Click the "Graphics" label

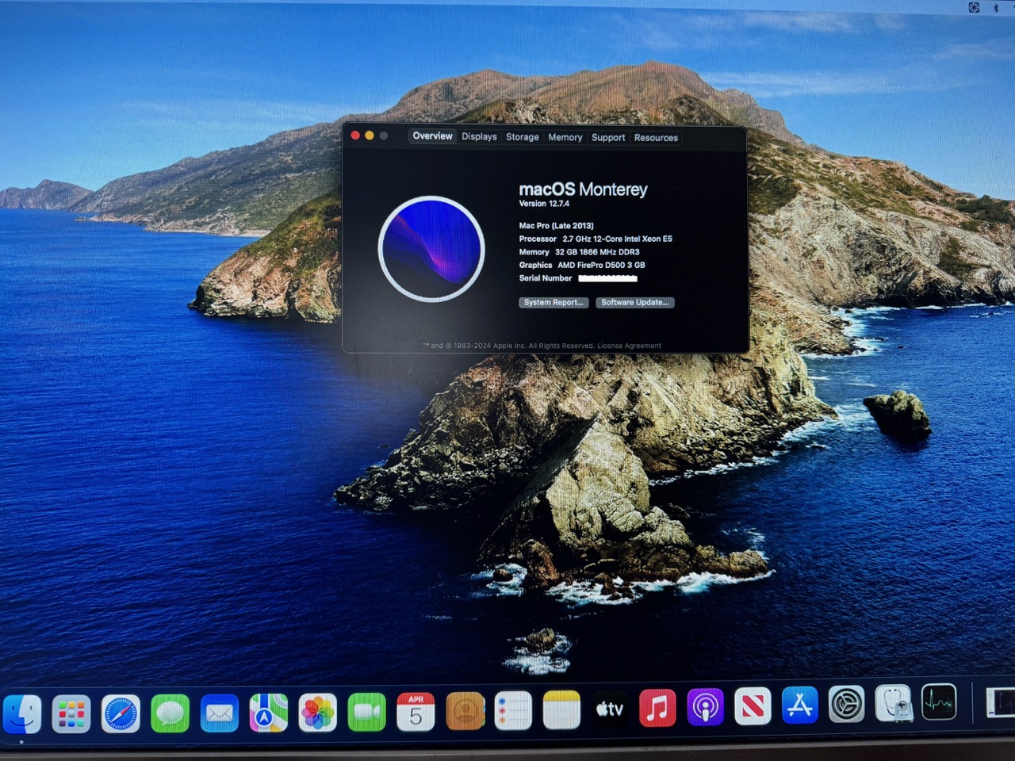coord(535,266)
